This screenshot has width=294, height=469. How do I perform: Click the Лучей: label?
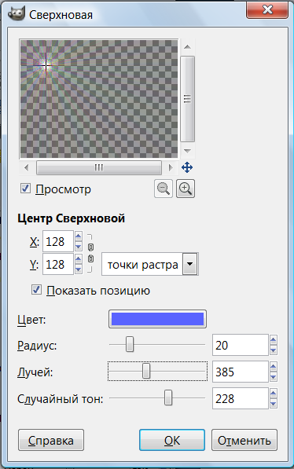[35, 372]
